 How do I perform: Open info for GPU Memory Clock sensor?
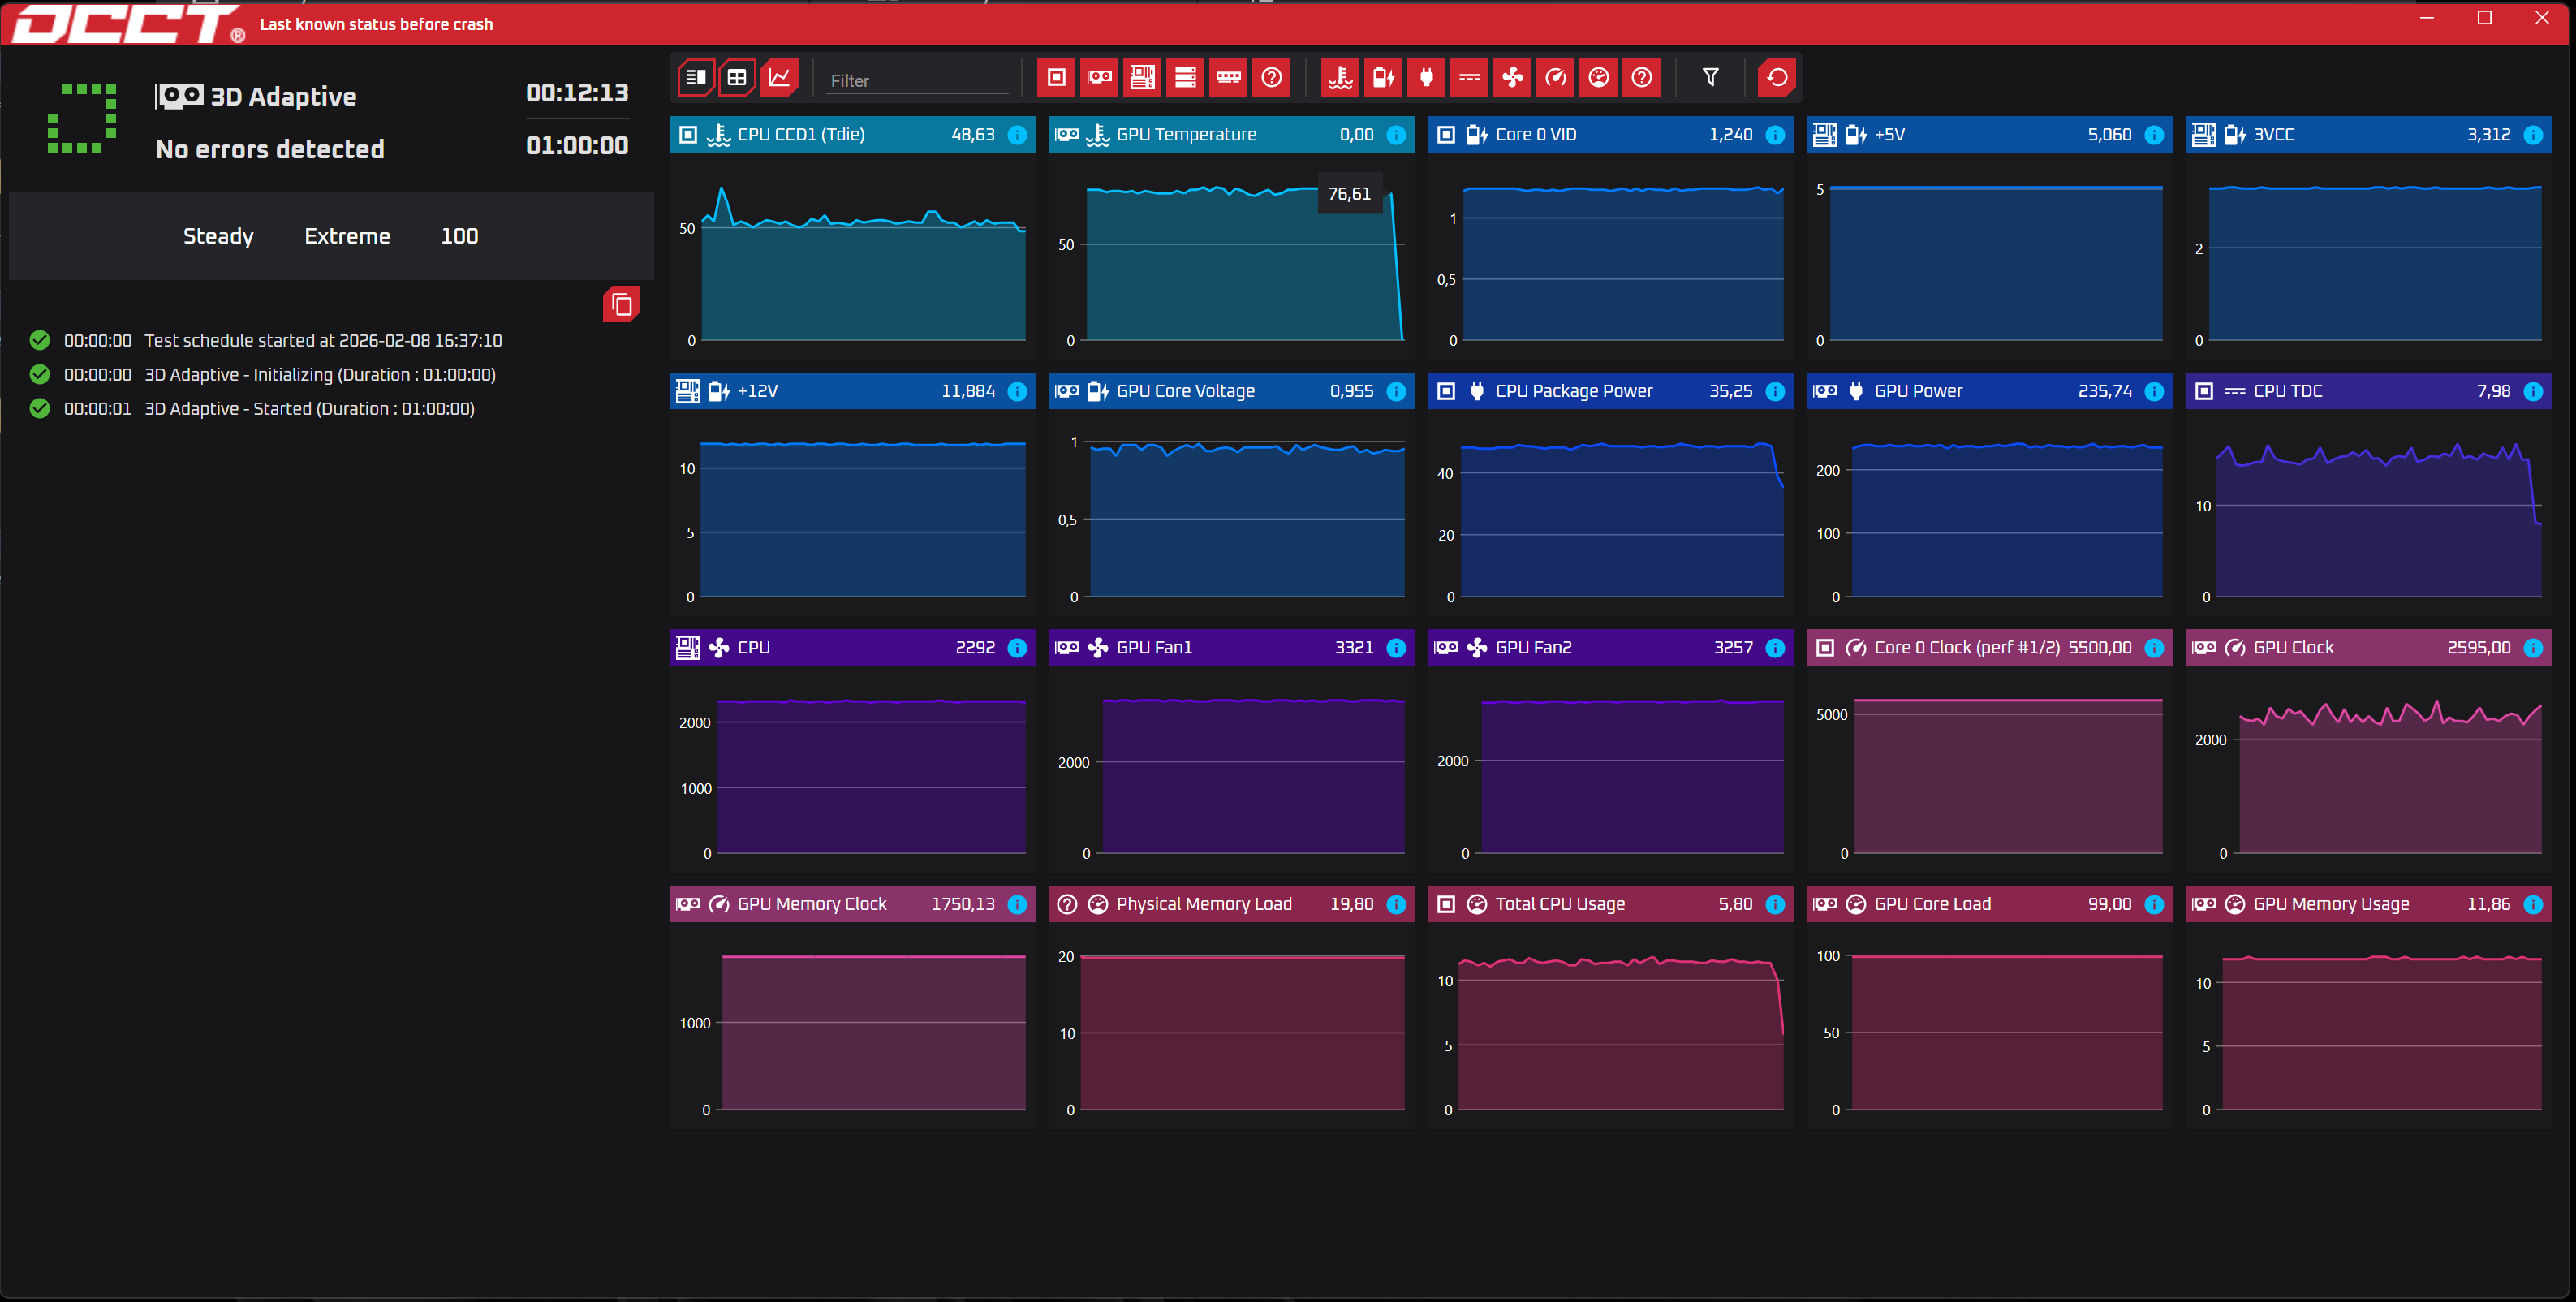tap(1017, 905)
